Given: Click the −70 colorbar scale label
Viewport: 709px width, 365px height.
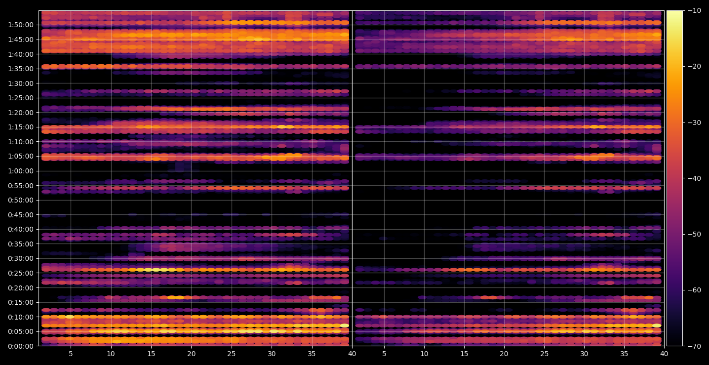Looking at the screenshot, I should pyautogui.click(x=694, y=346).
